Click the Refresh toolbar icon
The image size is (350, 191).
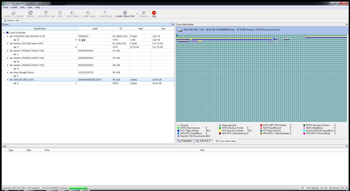click(x=30, y=13)
